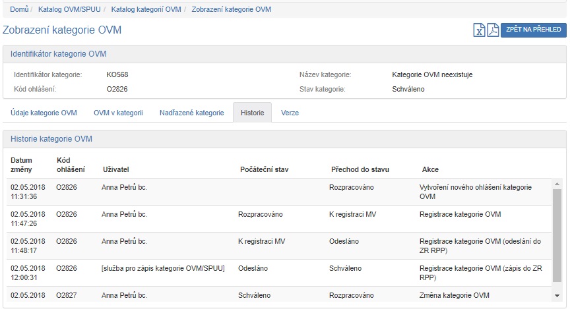The width and height of the screenshot is (570, 309).
Task: Click the ZPĚT NA PŘEHLED button
Action: pyautogui.click(x=534, y=30)
